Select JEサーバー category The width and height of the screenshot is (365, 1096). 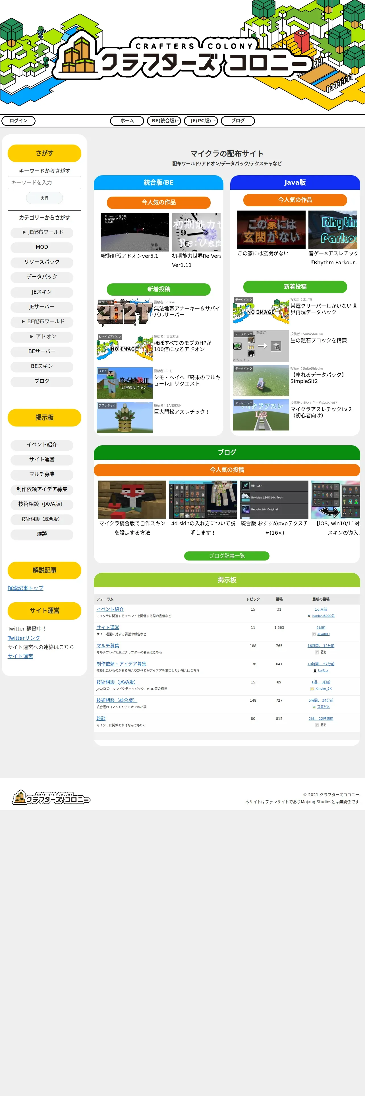click(x=42, y=307)
